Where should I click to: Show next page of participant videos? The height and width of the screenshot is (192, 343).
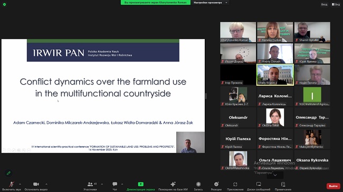[x=275, y=175]
